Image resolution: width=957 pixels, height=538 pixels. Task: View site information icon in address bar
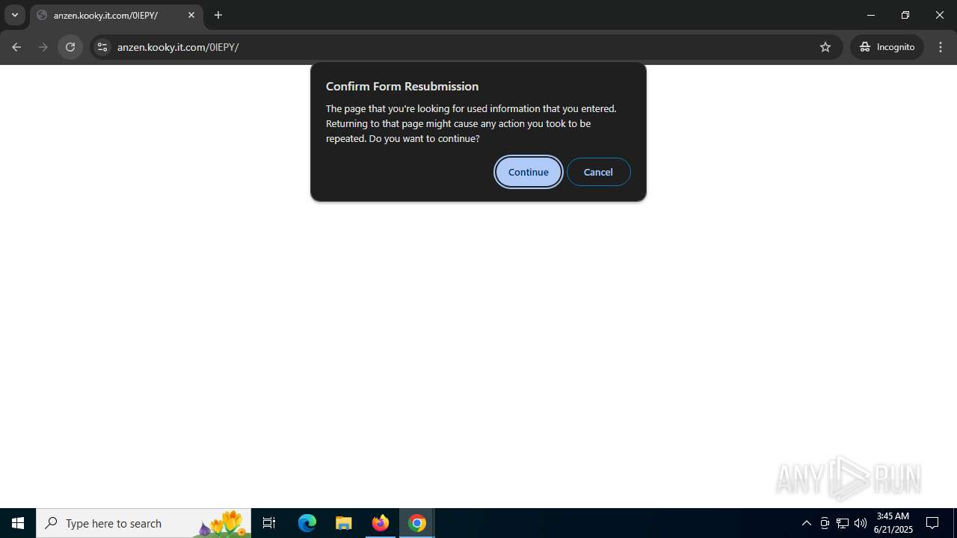[102, 47]
